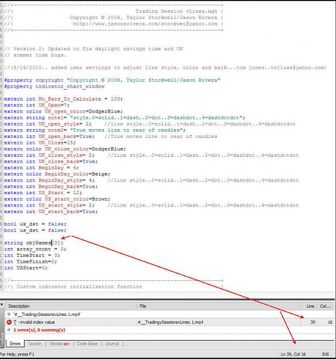Close the Toolbox panel with the x button
This screenshot has height=359, width=336.
[2, 304]
